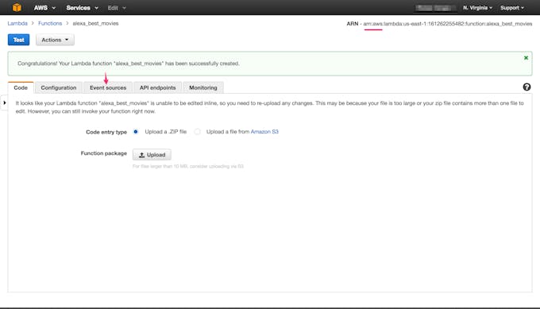Click the AWS cube logo icon
The image size is (540, 309).
(x=17, y=7)
